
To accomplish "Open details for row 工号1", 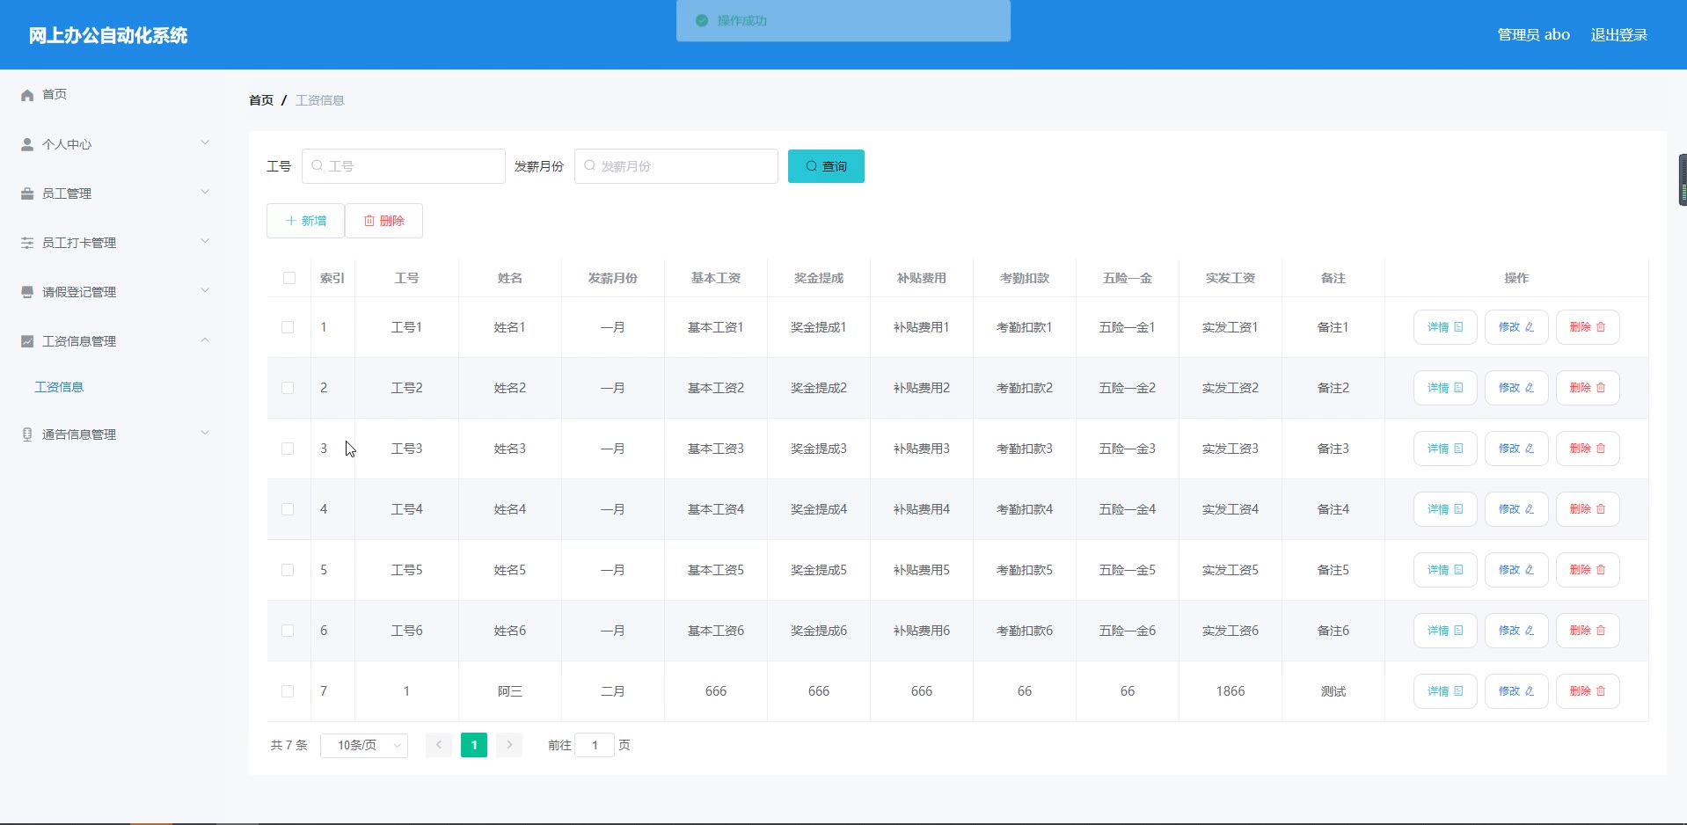I will (1445, 327).
